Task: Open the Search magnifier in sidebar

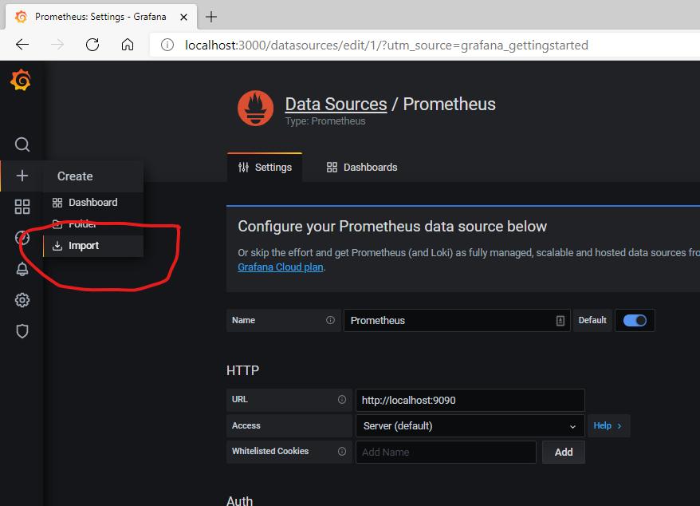Action: 22,144
